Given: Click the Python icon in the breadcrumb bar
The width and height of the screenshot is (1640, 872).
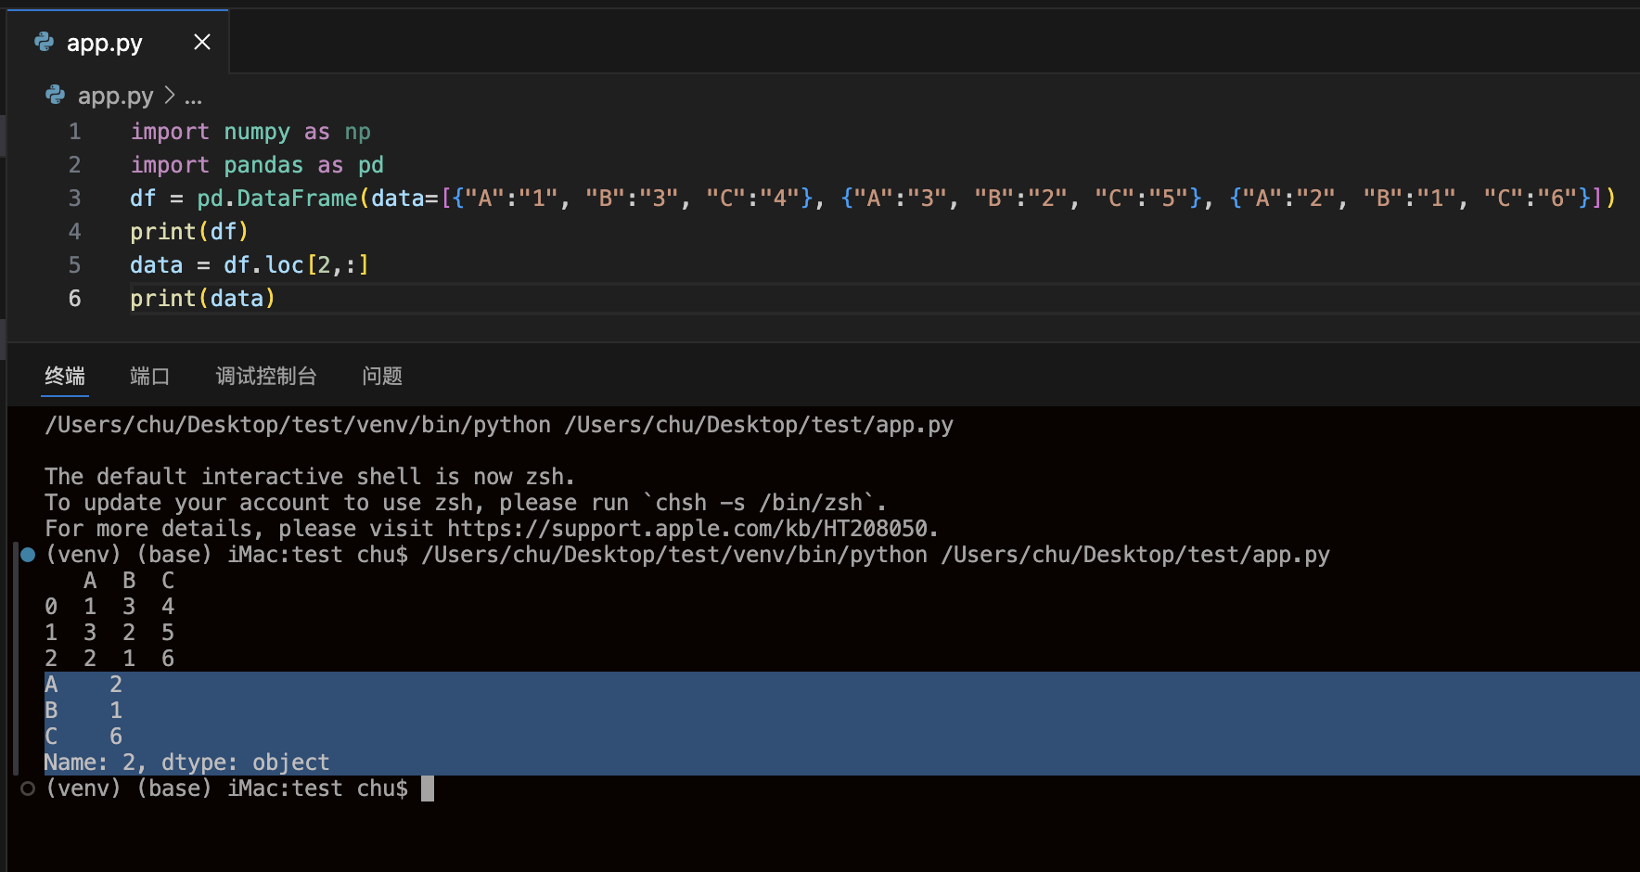Looking at the screenshot, I should pos(56,96).
